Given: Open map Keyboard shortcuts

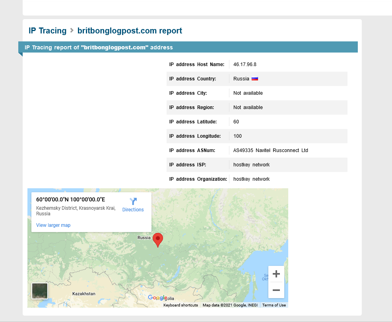Looking at the screenshot, I should [180, 305].
